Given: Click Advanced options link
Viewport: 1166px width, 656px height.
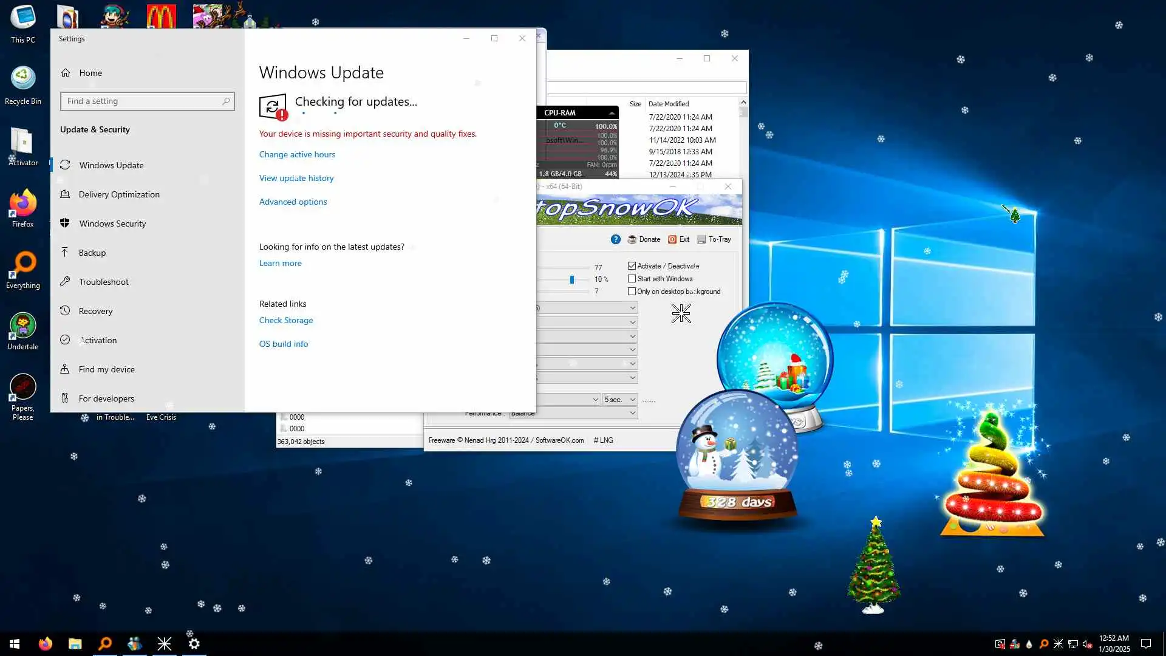Looking at the screenshot, I should [293, 202].
